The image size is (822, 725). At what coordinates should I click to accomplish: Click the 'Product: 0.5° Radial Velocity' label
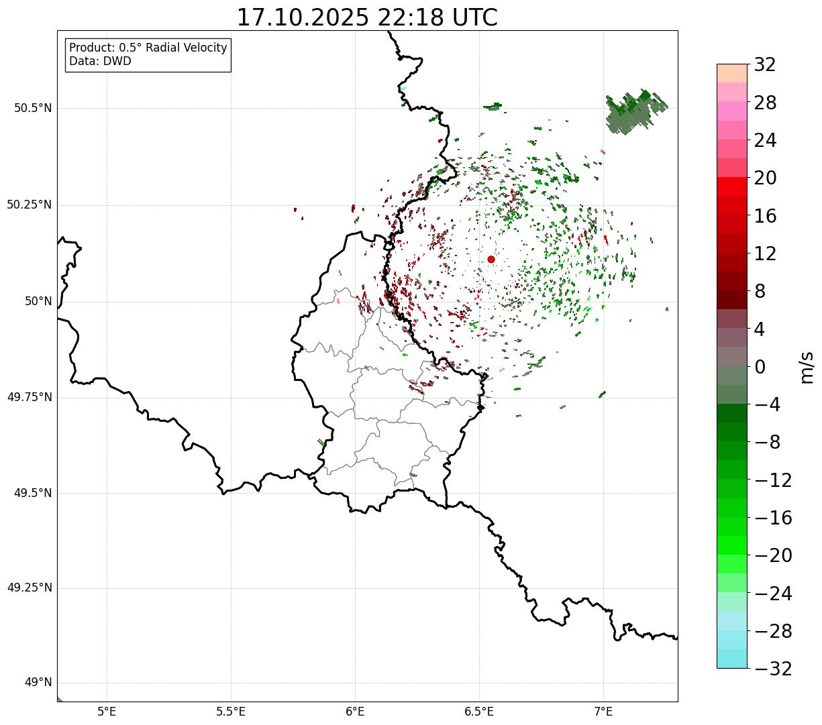[148, 48]
